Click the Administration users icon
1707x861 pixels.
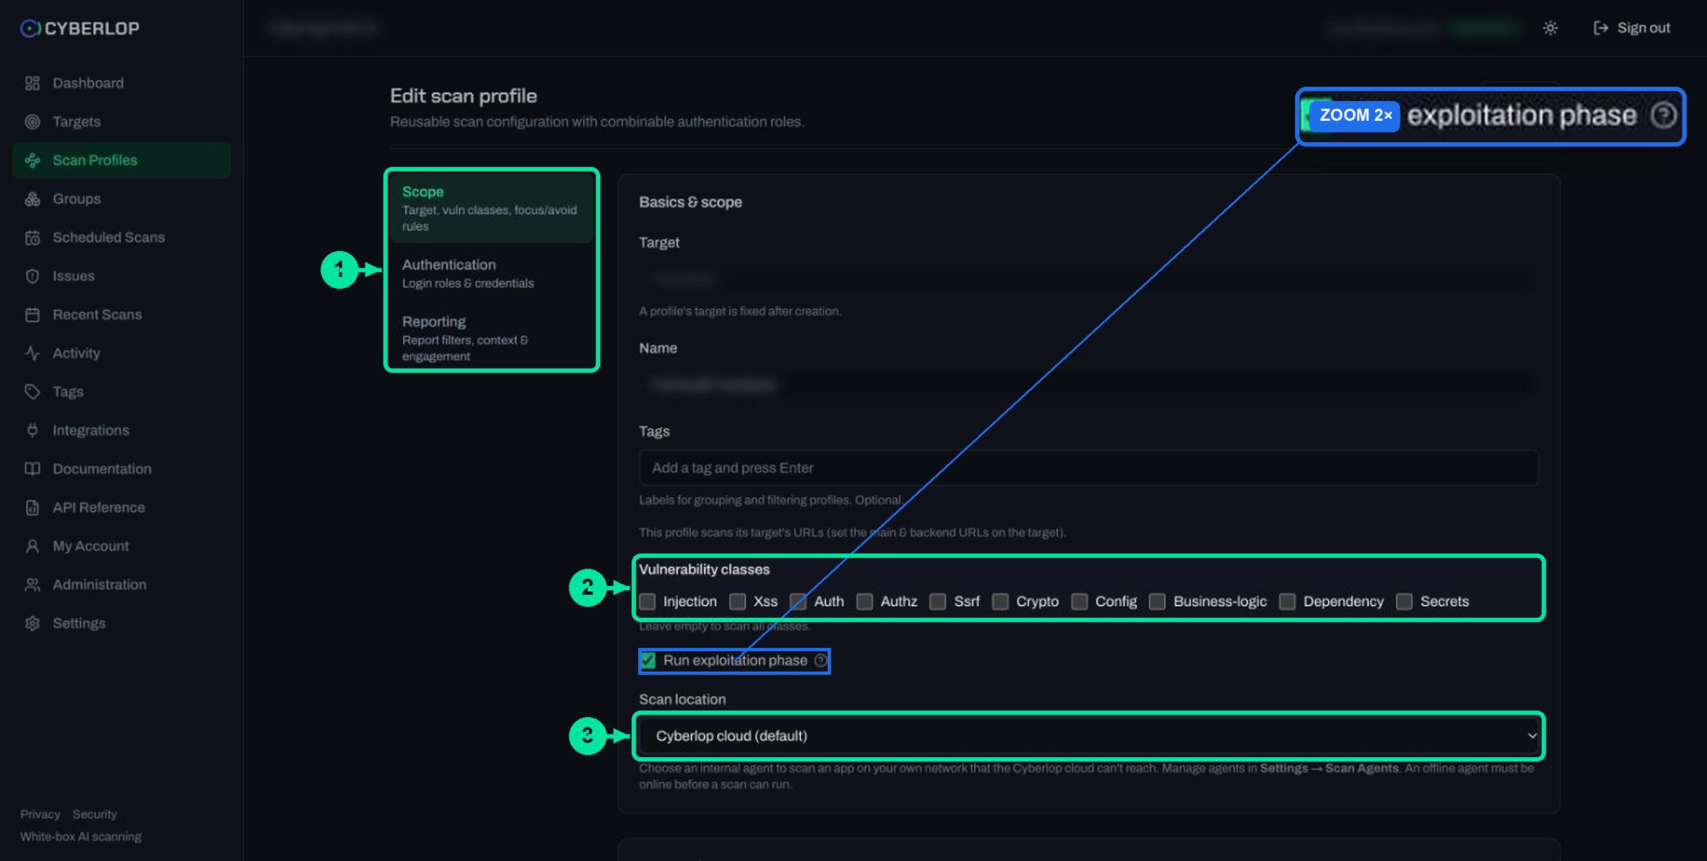(32, 585)
